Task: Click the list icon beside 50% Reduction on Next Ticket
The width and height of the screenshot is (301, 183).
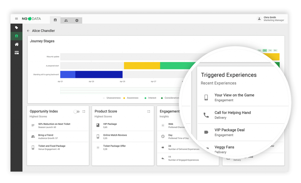Action: (33, 125)
